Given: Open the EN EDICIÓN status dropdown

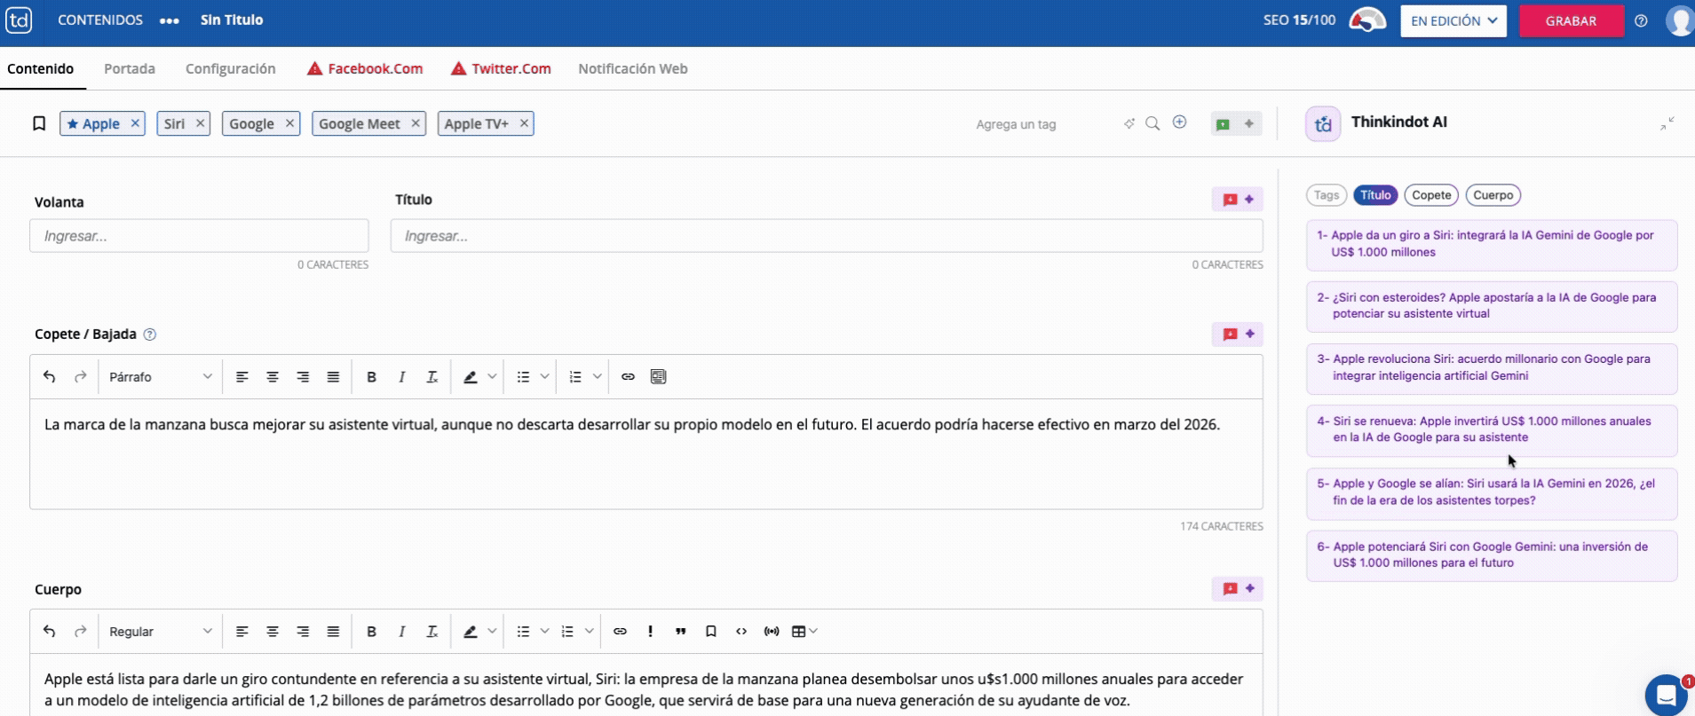Looking at the screenshot, I should point(1453,20).
